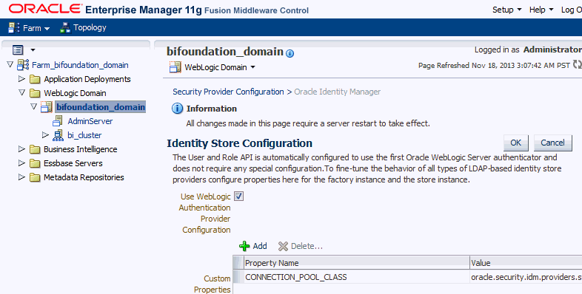The width and height of the screenshot is (582, 294).
Task: Expand the Business Intelligence folder
Action: 21,149
